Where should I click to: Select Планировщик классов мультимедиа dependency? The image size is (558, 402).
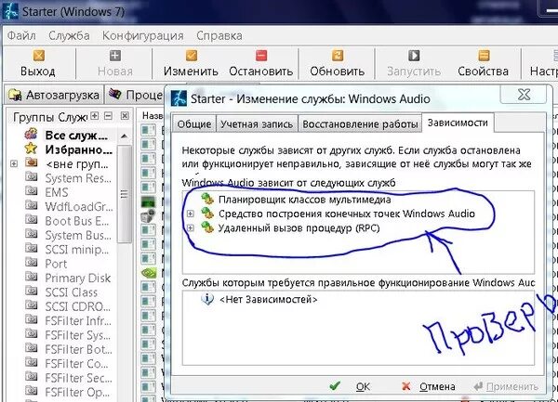click(x=305, y=200)
